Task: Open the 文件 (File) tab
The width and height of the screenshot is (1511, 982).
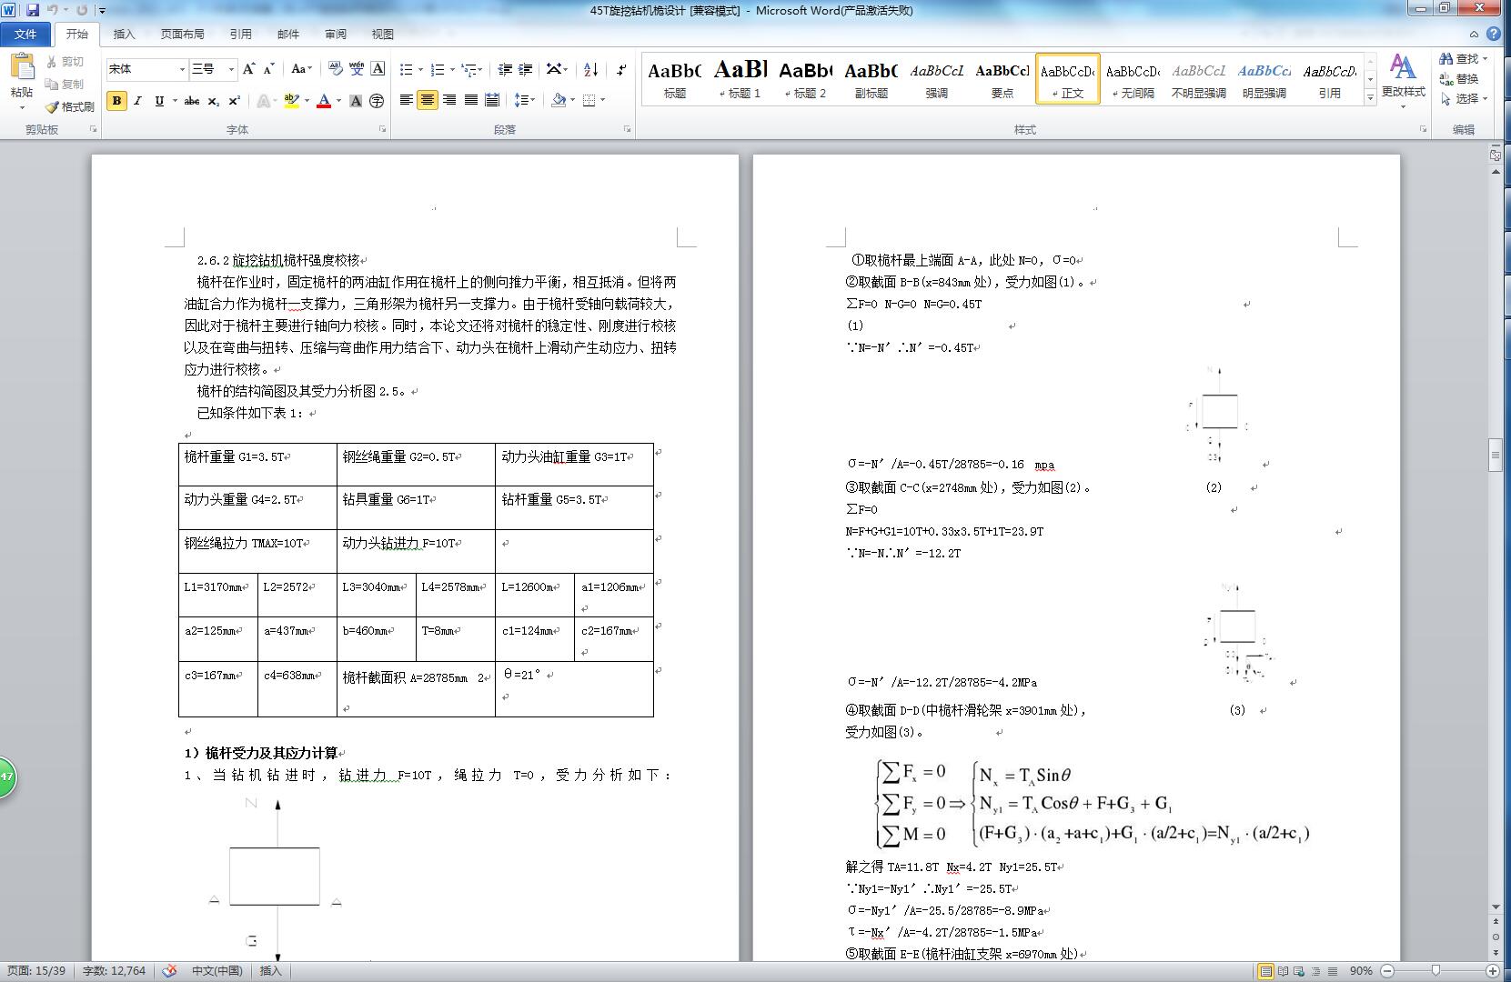Action: 25,34
